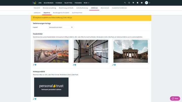Open the shopping cart icon
The width and height of the screenshot is (182, 102).
133,3
